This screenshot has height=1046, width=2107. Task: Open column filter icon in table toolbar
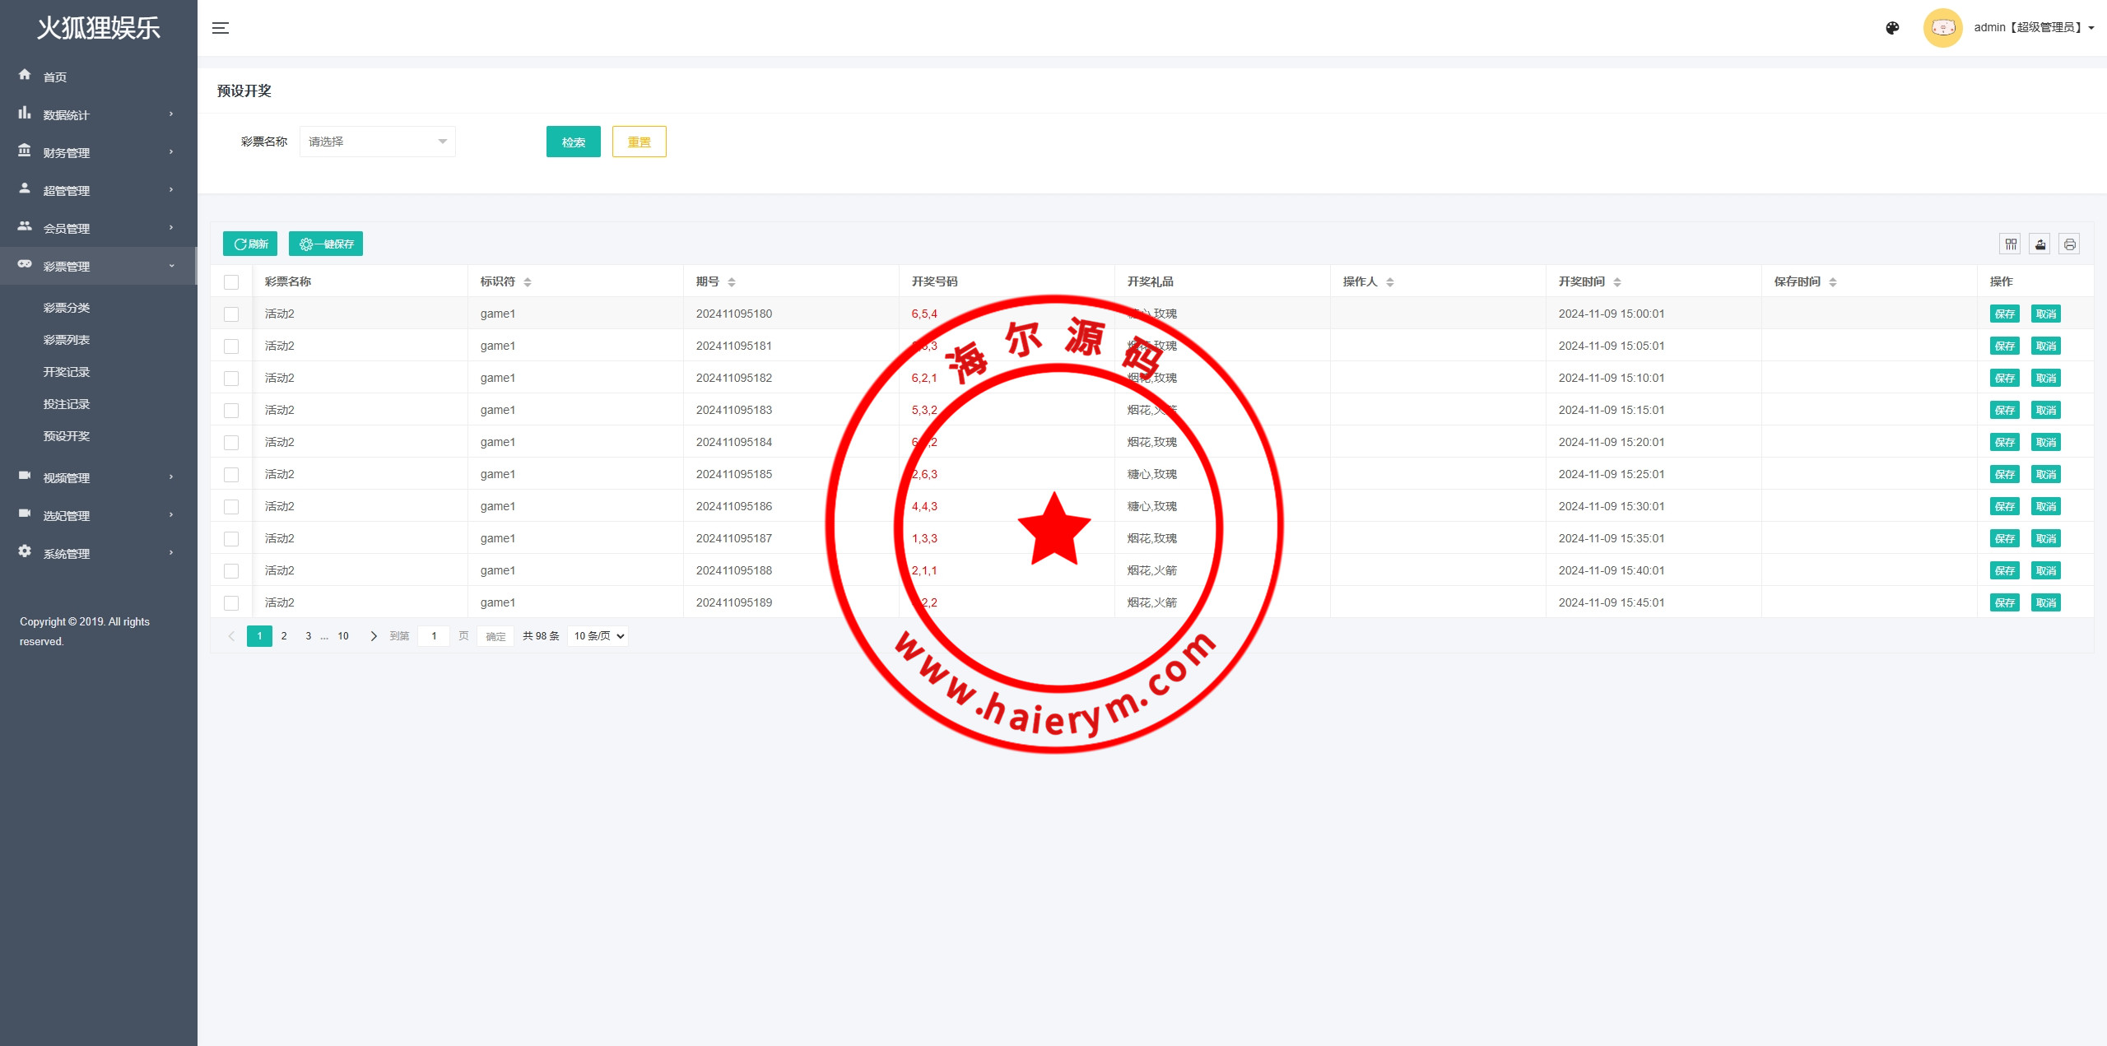[2011, 244]
